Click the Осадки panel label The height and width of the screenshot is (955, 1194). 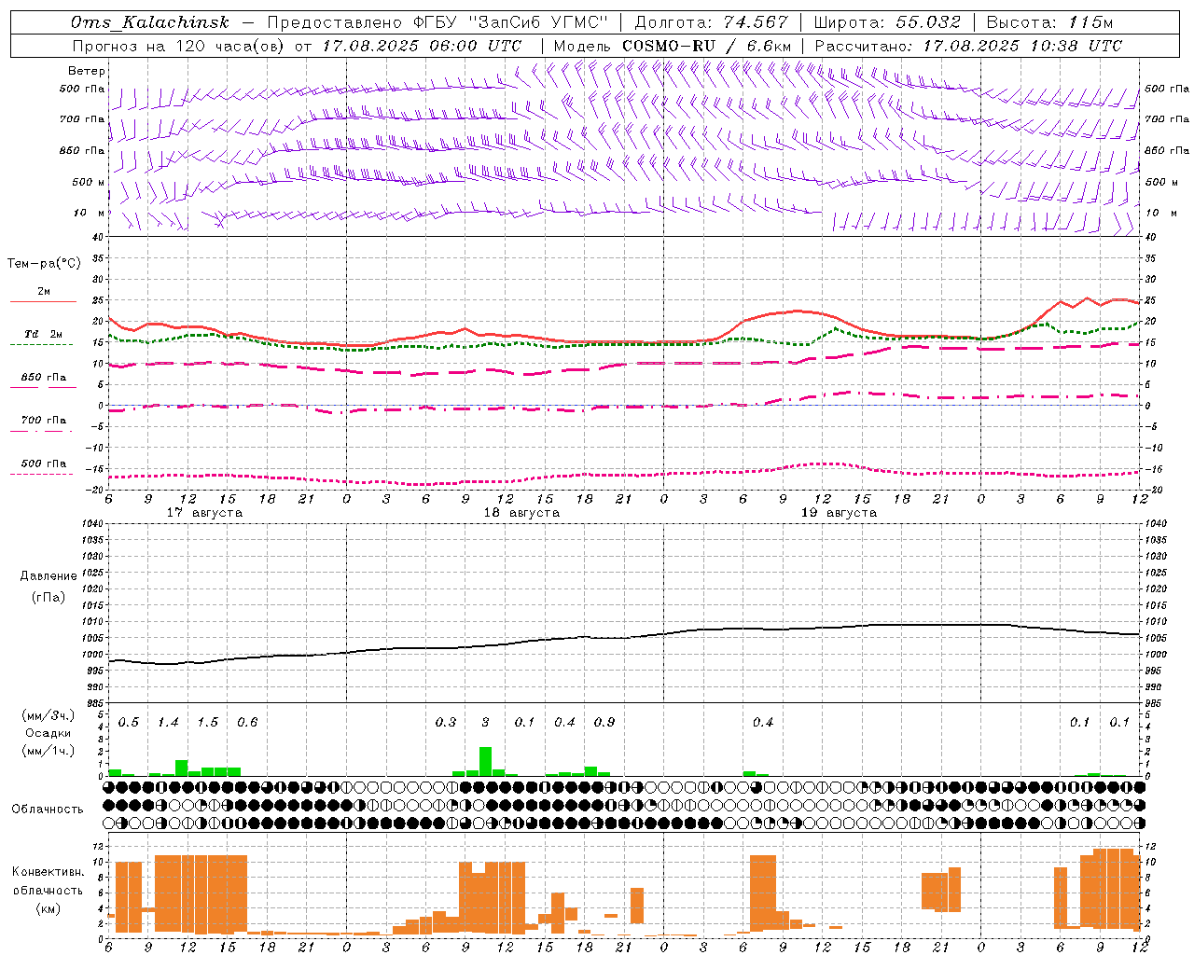click(x=48, y=733)
